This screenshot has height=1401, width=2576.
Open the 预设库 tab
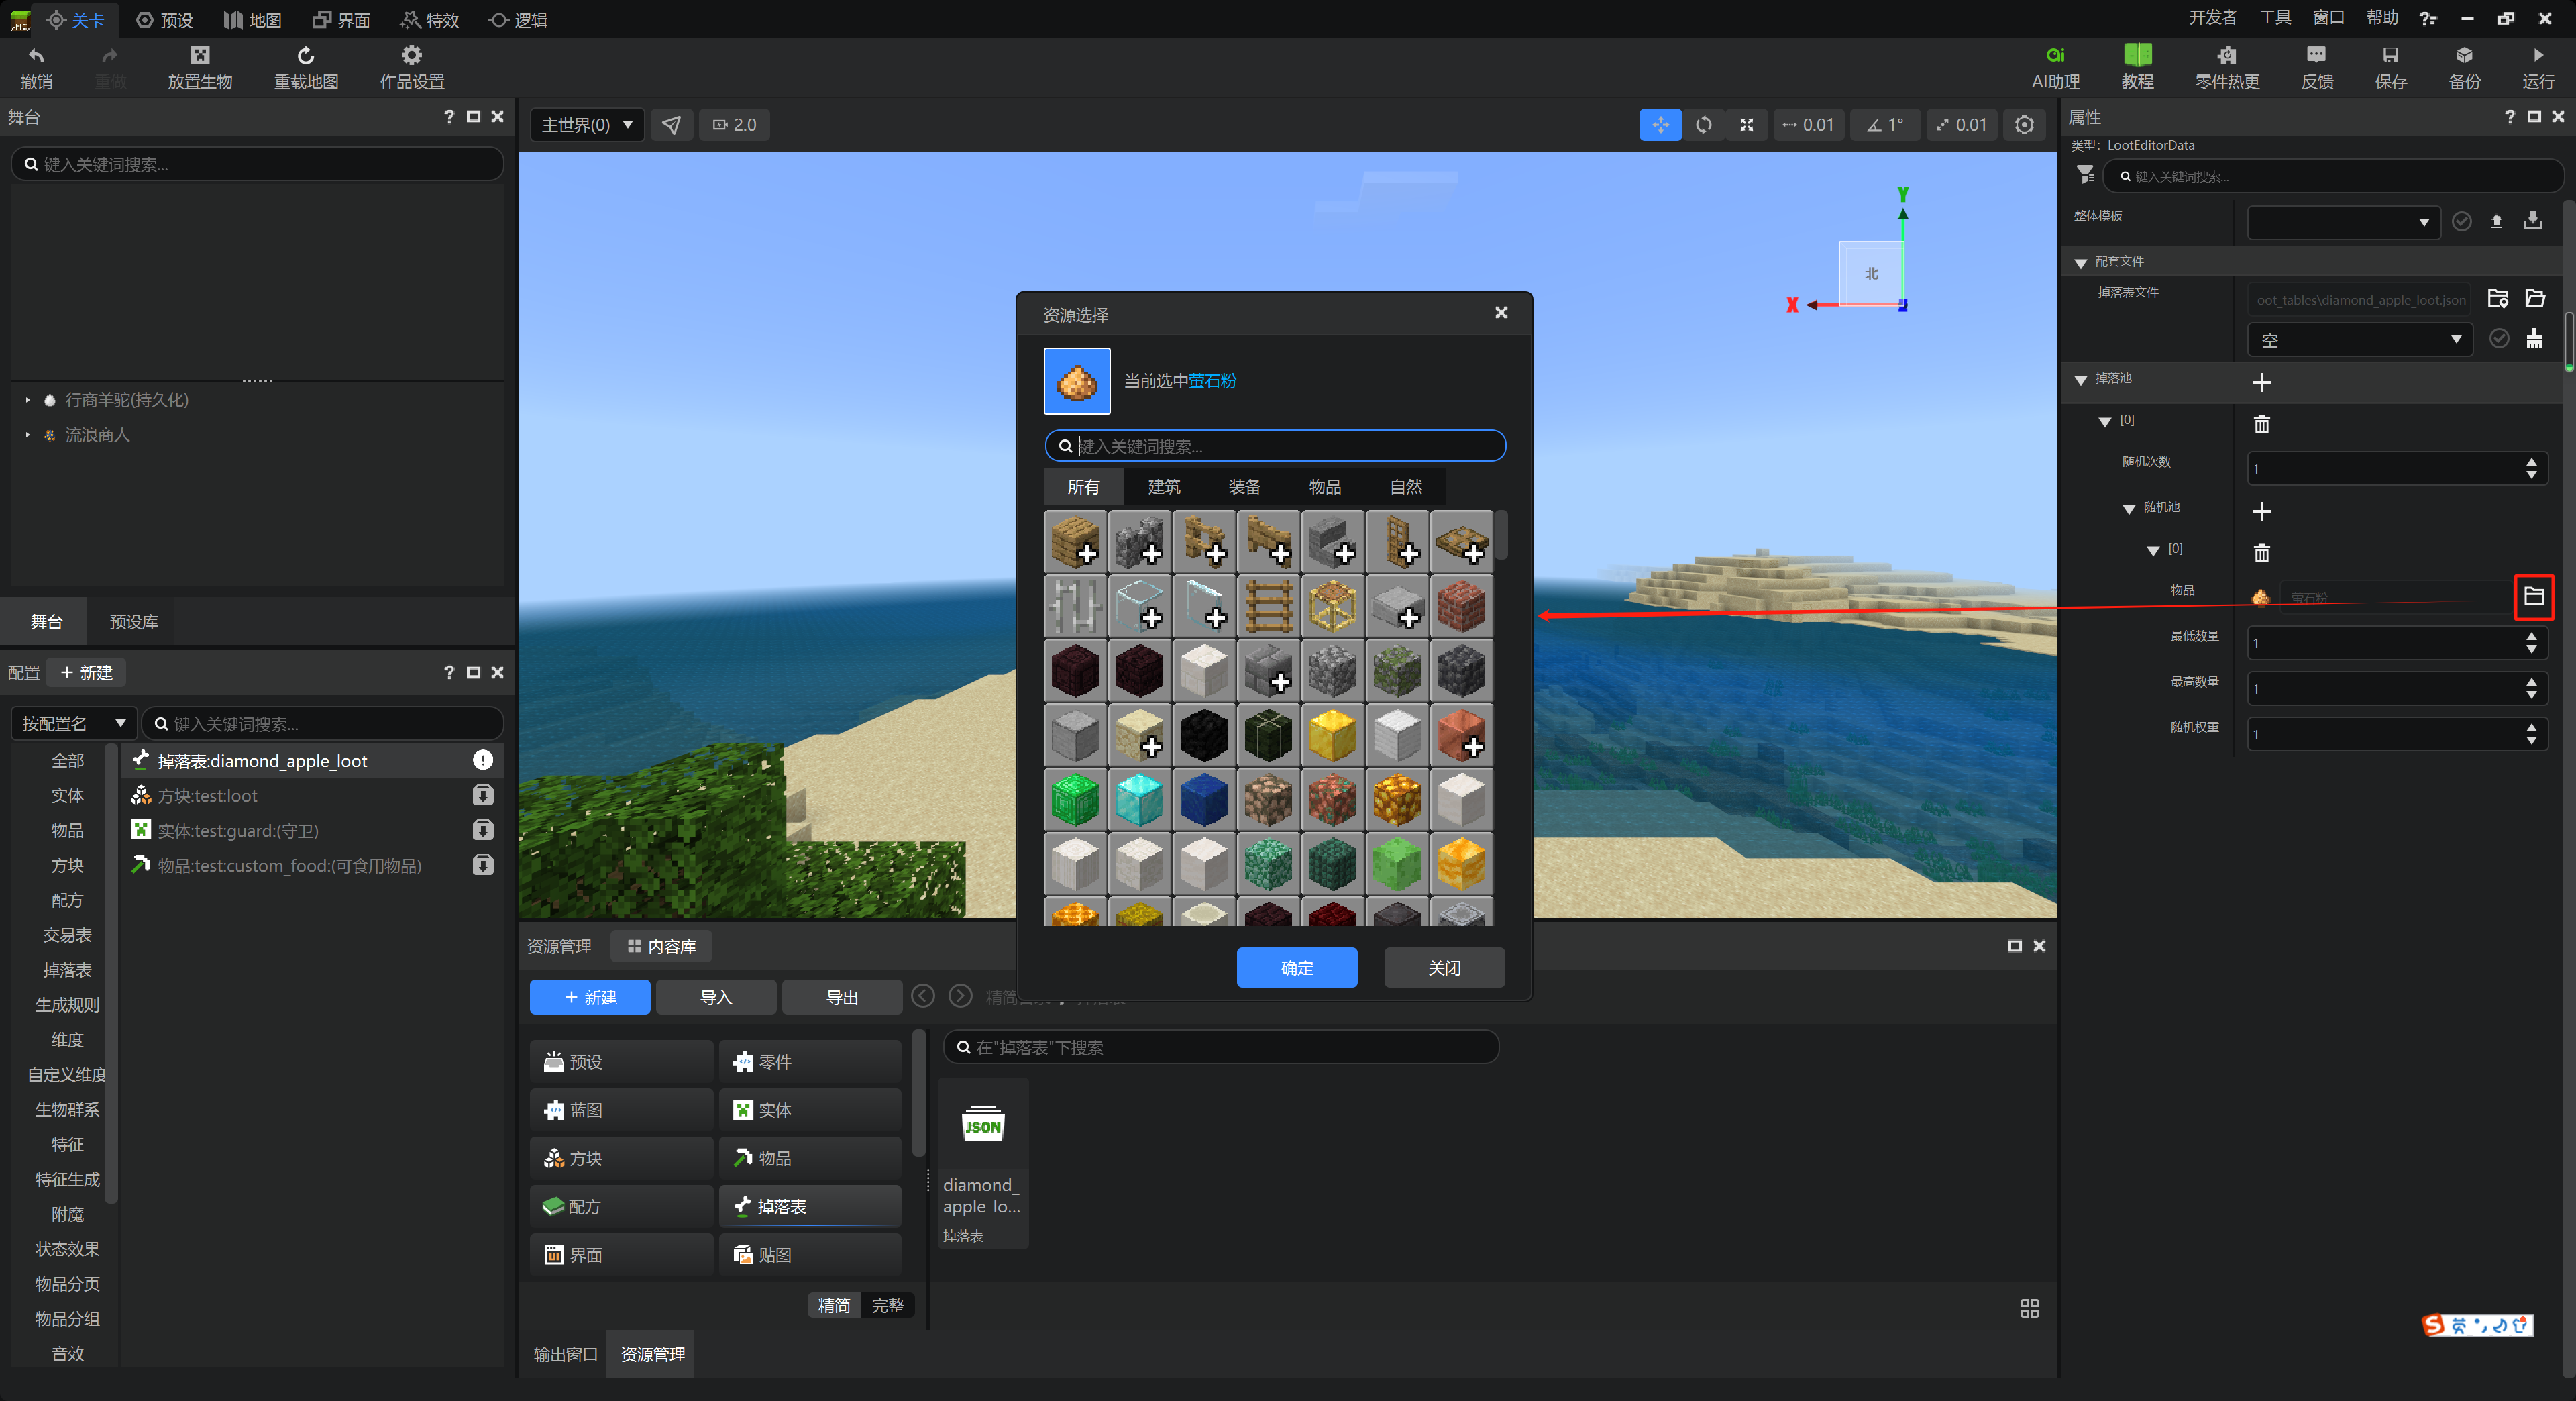click(x=133, y=621)
